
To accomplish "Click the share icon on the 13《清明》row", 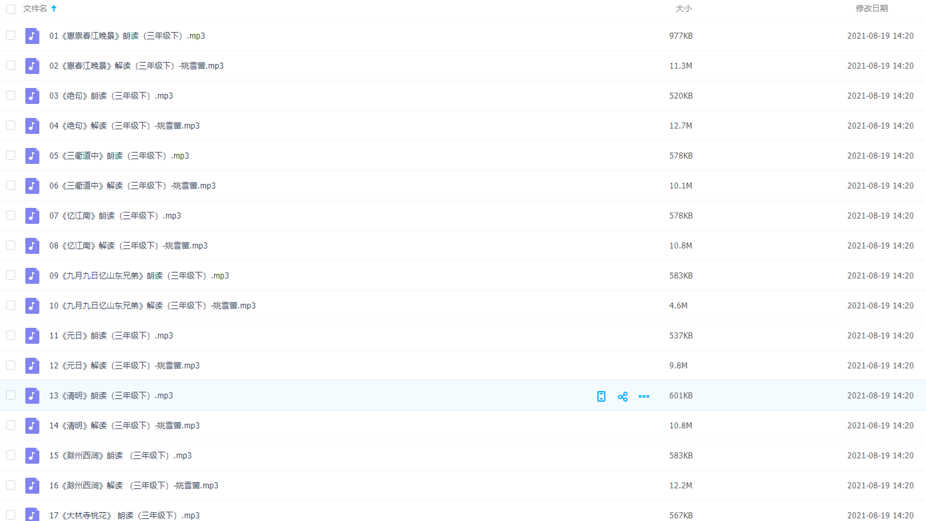I will tap(623, 396).
